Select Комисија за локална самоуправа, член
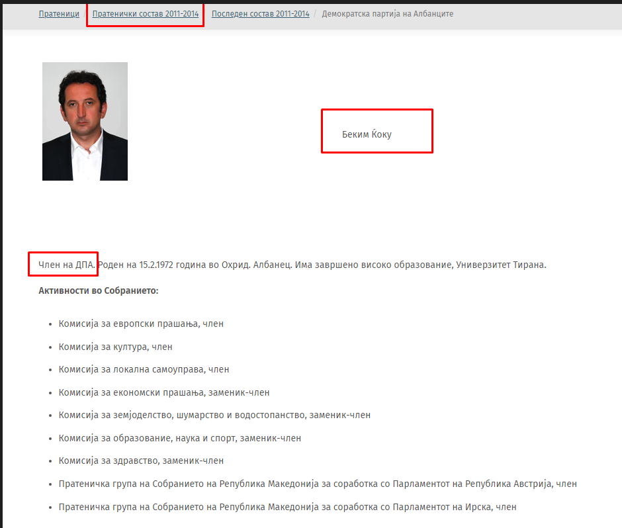622x528 pixels. click(144, 369)
